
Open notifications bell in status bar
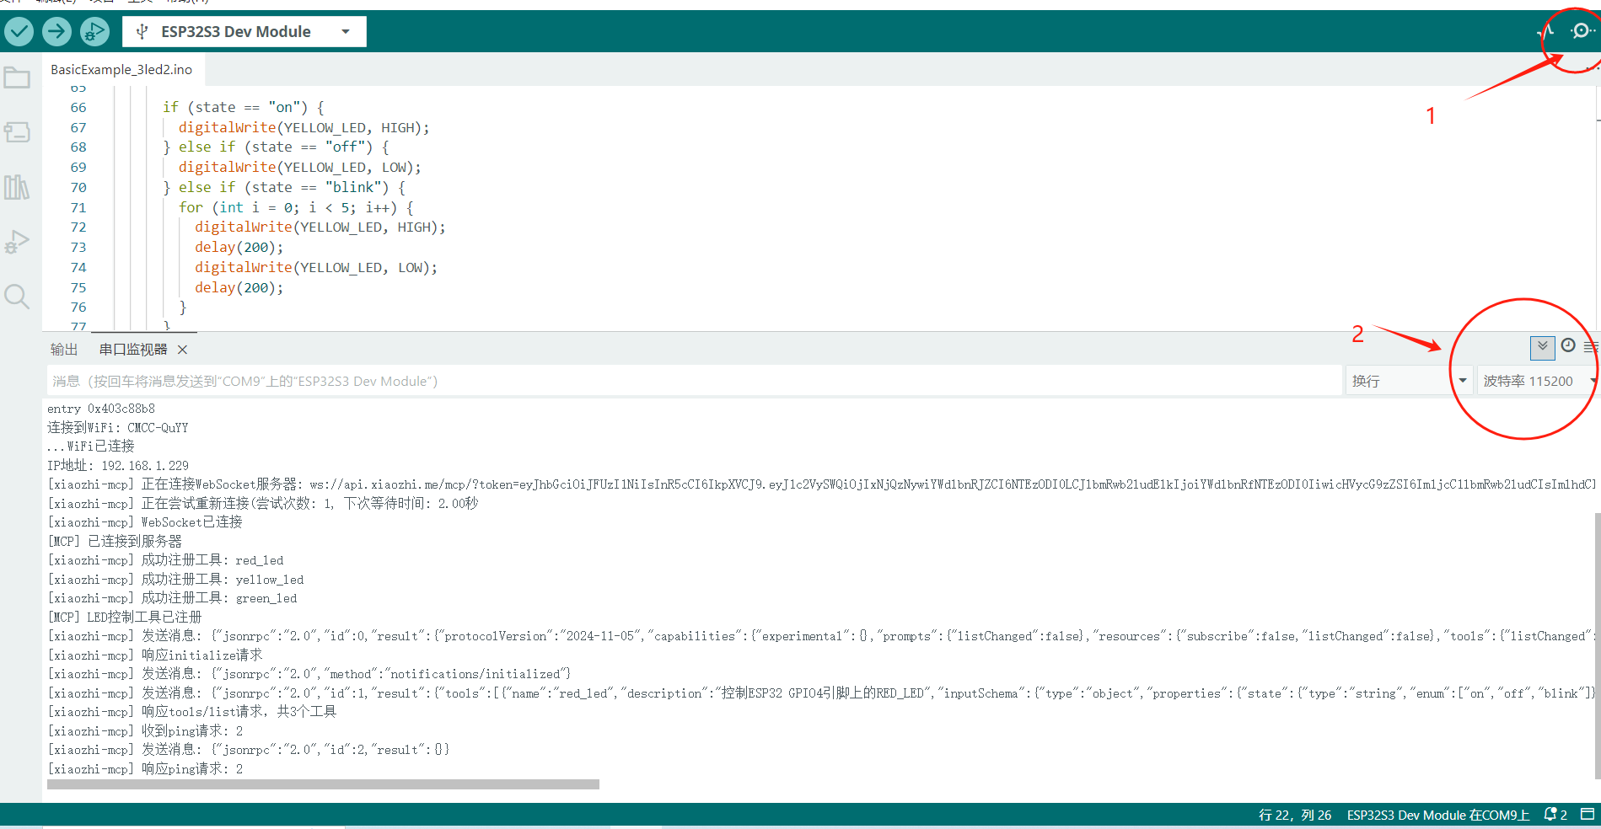[x=1555, y=815]
